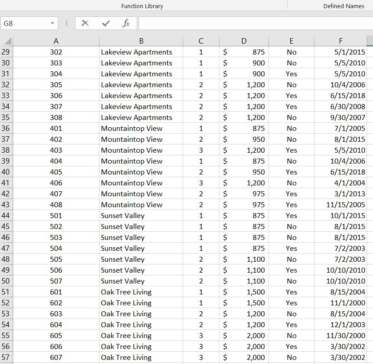Click the formula bar resize dots handle
373x364 pixels.
coord(67,23)
